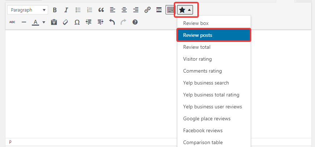Choose Yelp business user reviews
The image size is (315, 147).
(214, 107)
